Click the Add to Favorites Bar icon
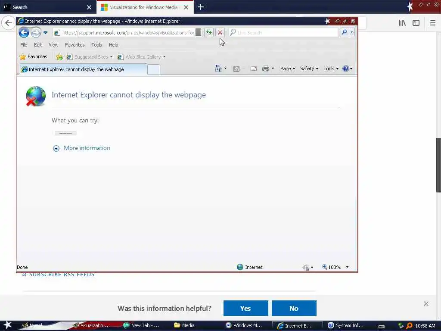 (59, 57)
